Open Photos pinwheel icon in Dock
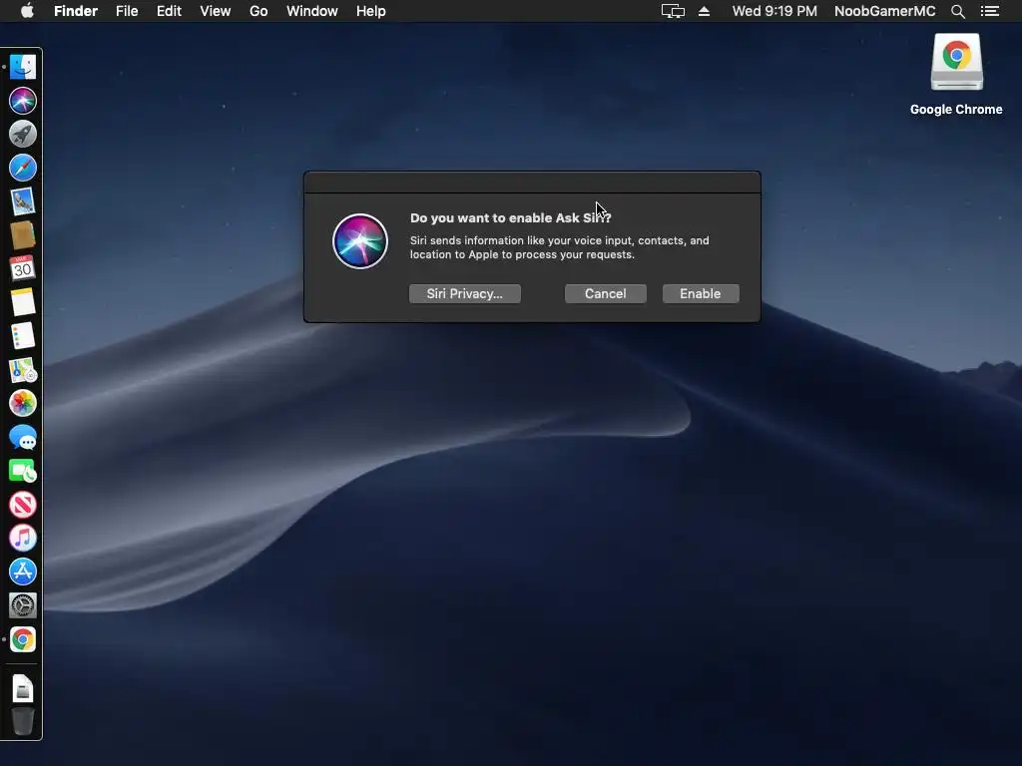The image size is (1022, 766). click(x=23, y=403)
